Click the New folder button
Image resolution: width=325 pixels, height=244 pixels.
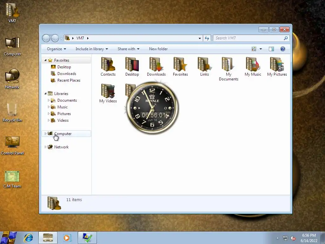158,49
